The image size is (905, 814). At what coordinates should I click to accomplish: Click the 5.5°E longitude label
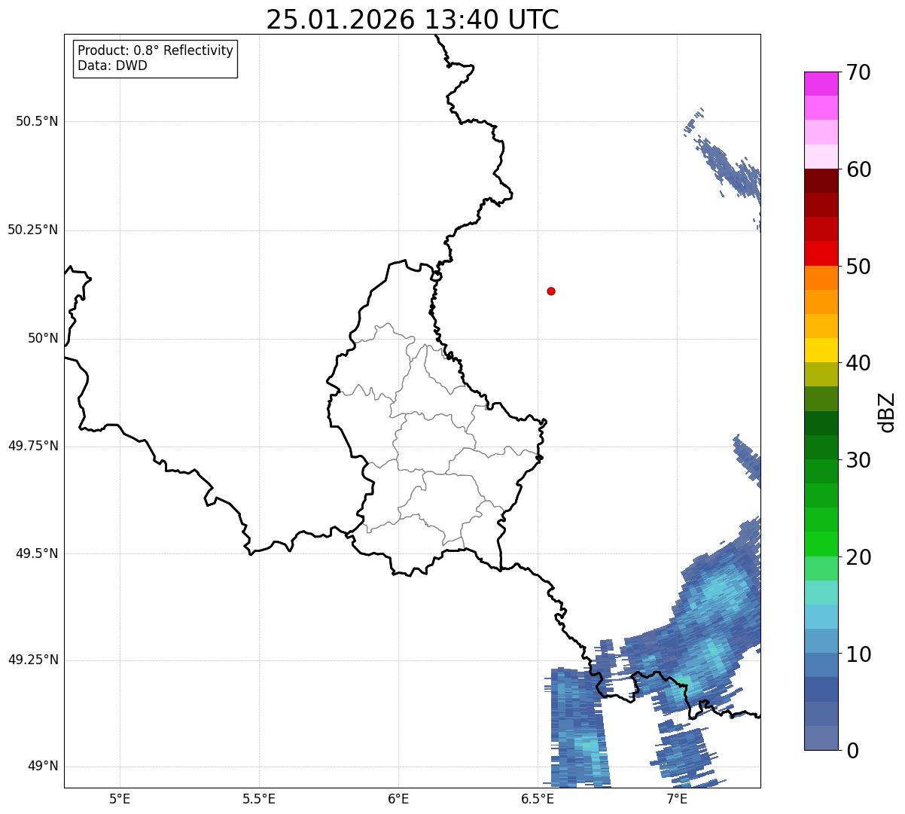click(259, 798)
